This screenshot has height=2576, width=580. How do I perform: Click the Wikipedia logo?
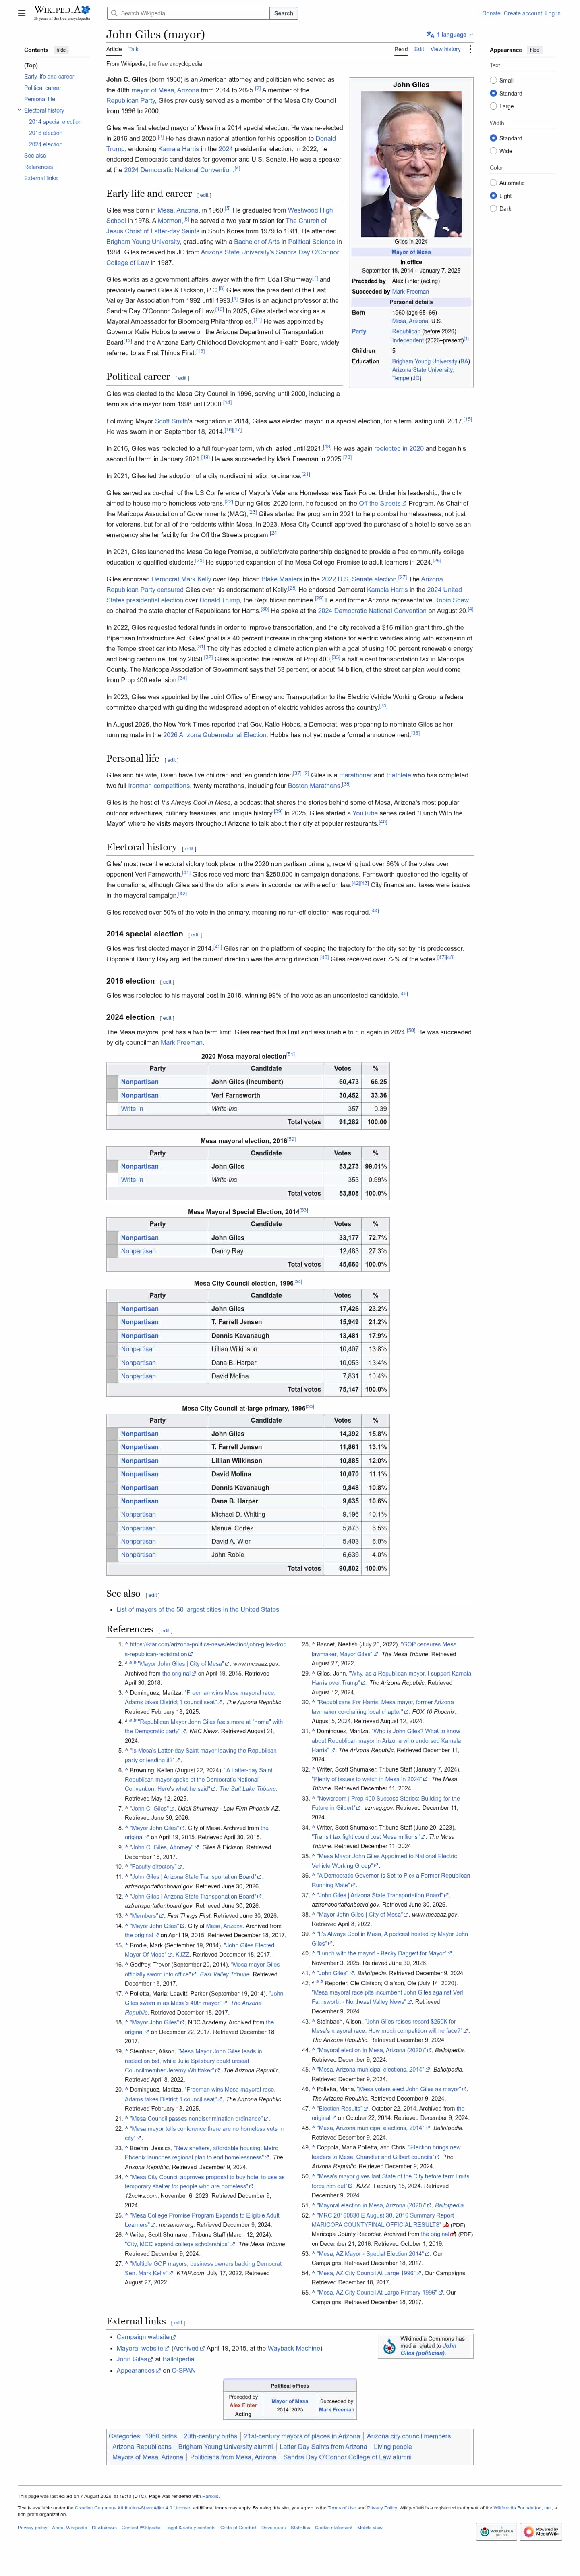point(63,12)
